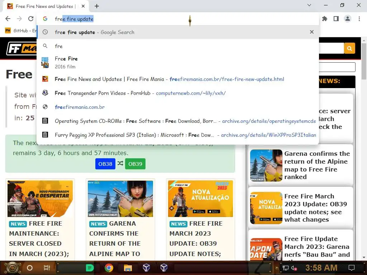Image resolution: width=367 pixels, height=275 pixels.
Task: Open a new browser tab
Action: (x=97, y=6)
